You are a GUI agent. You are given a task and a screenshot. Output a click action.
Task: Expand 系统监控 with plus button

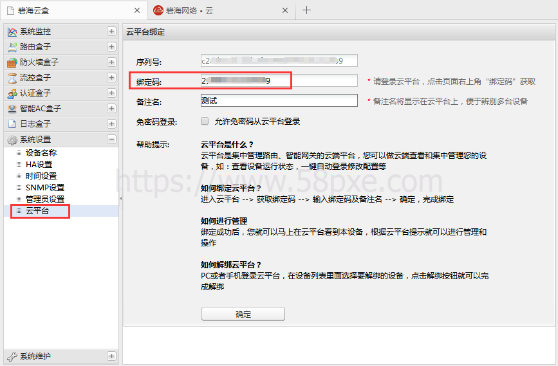(111, 32)
